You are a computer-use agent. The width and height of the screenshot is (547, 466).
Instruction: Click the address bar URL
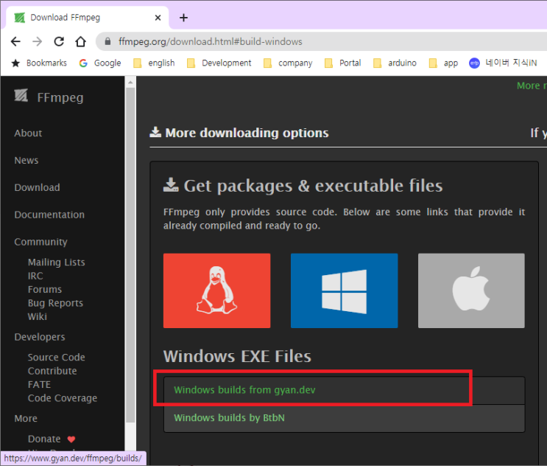[211, 41]
